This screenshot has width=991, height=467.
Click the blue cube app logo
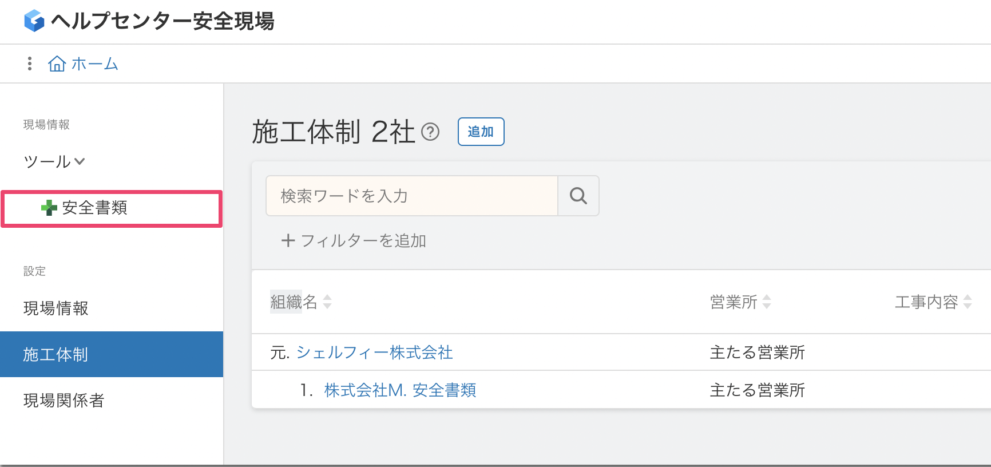(x=34, y=21)
